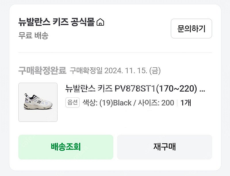The image size is (230, 176).
Task: Click the (170~220) size range in title
Action: pyautogui.click(x=176, y=89)
